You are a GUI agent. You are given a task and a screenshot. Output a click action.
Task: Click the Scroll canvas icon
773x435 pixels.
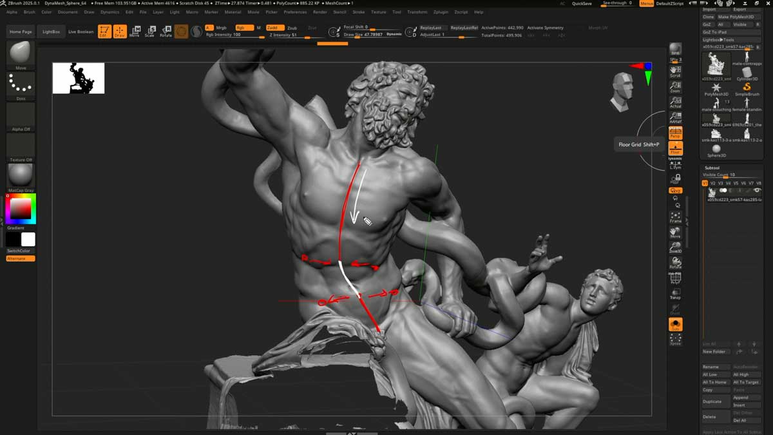(x=675, y=71)
